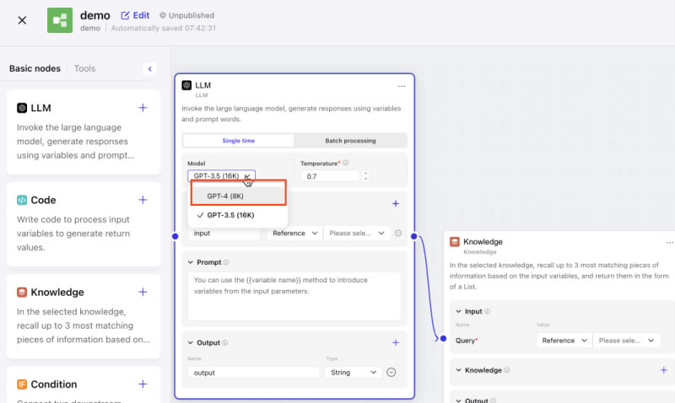Click the Prompt info icon
The image size is (675, 403).
(226, 262)
